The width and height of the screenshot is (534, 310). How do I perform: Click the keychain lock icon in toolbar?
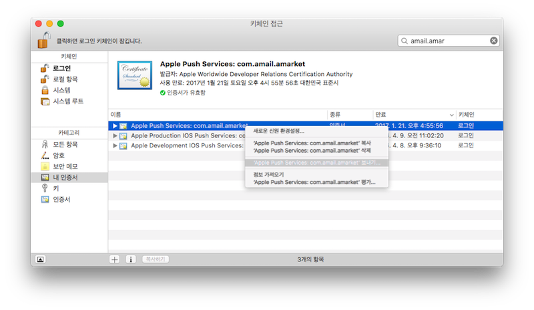point(44,40)
